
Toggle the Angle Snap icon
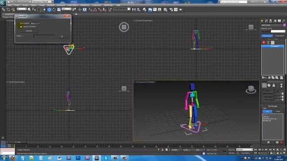pos(95,9)
